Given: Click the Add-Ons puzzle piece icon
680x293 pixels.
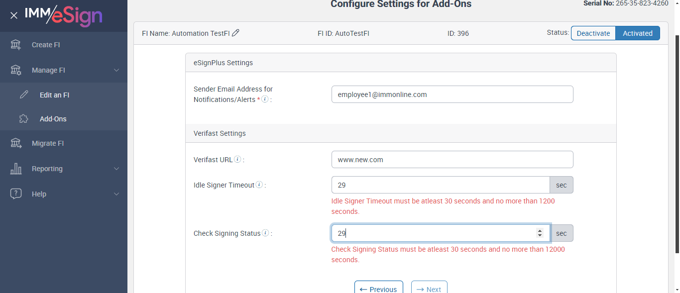Looking at the screenshot, I should (23, 119).
